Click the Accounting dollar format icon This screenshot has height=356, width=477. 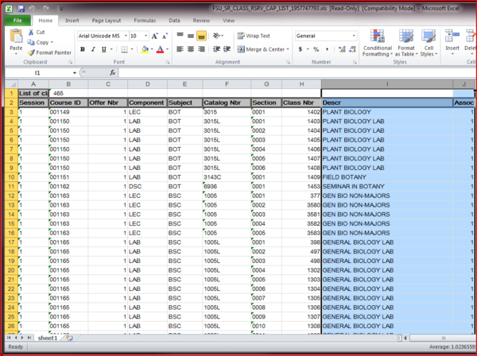(301, 49)
